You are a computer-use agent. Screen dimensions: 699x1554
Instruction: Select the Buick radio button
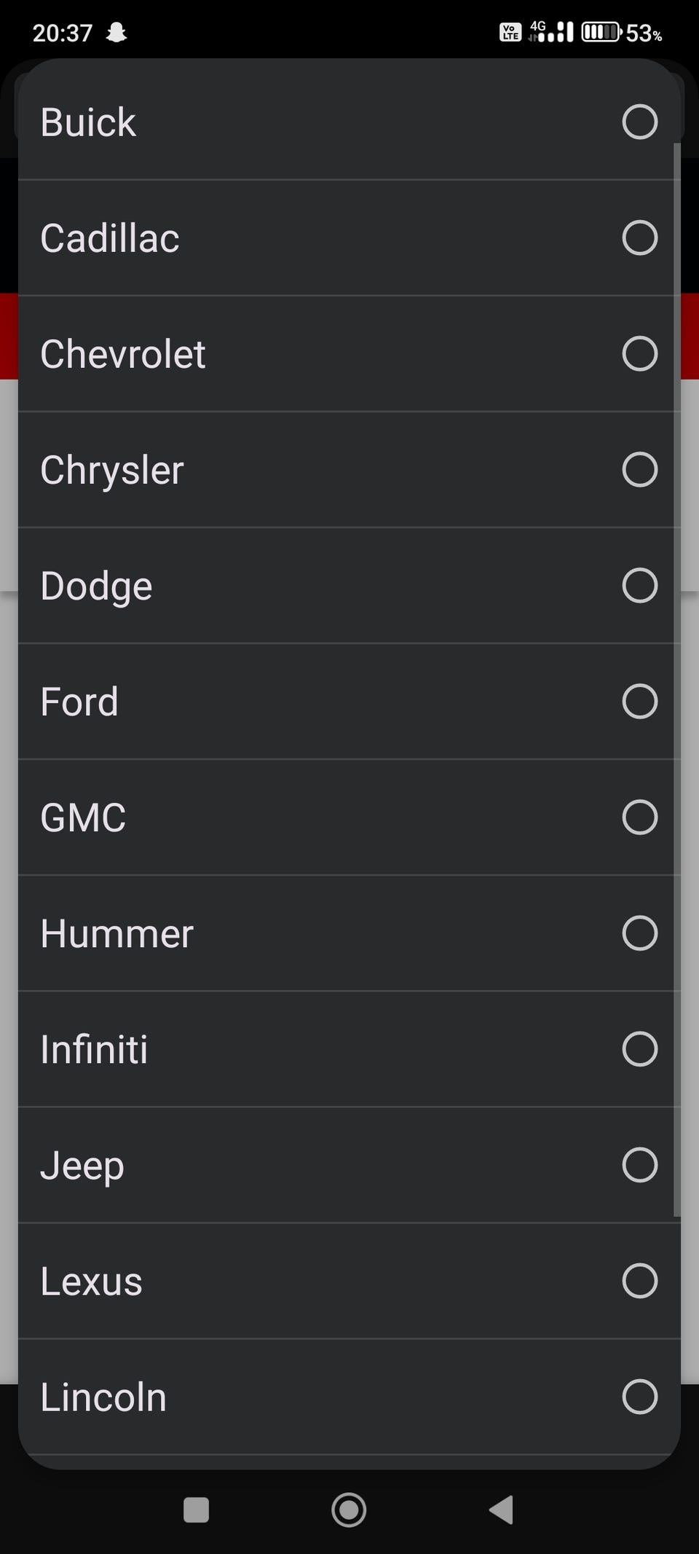pyautogui.click(x=639, y=122)
